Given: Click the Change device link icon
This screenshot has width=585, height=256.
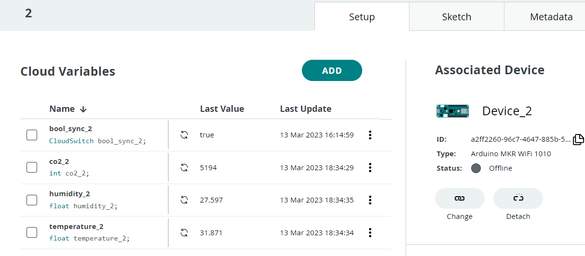Looking at the screenshot, I should coord(460,198).
